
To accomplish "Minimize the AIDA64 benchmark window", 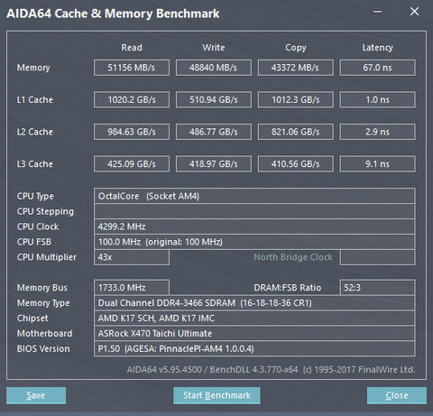I will click(x=378, y=12).
